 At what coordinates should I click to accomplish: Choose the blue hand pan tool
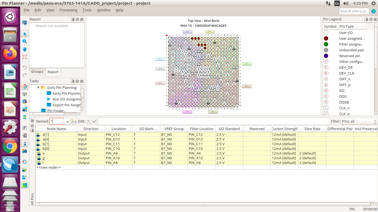tap(25, 49)
